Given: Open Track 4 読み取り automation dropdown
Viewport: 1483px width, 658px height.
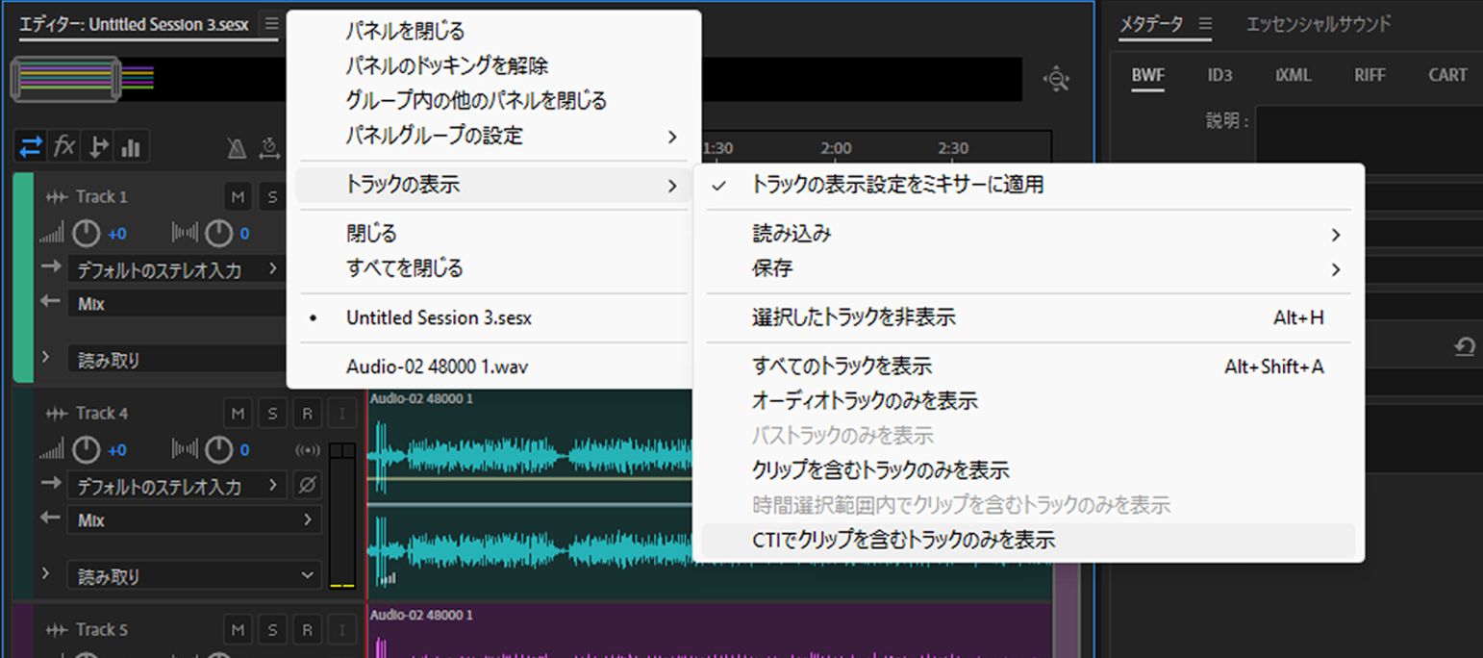Looking at the screenshot, I should click(x=194, y=576).
